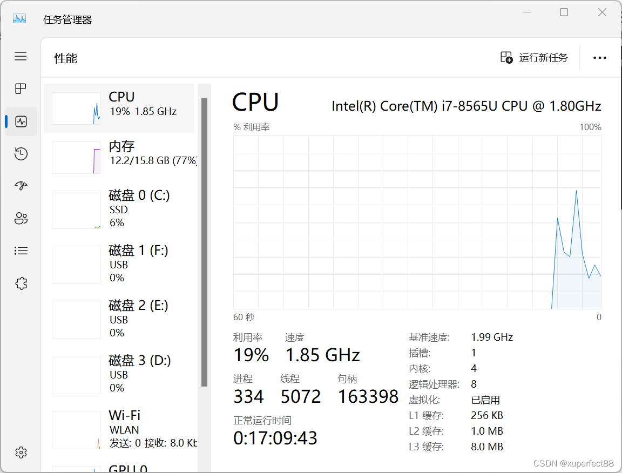Open Task Manager settings gear icon
The image size is (622, 473).
click(x=21, y=452)
